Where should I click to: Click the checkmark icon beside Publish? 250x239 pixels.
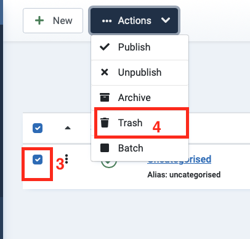click(x=105, y=47)
